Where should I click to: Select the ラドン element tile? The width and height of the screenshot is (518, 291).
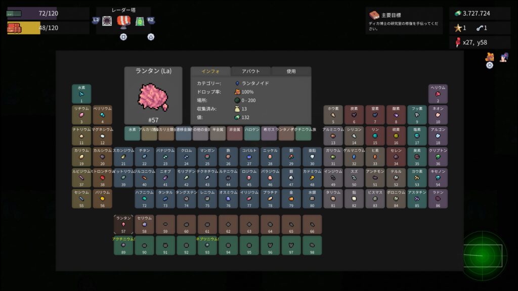438,199
